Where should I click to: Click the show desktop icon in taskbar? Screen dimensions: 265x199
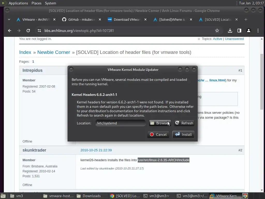tap(3, 196)
